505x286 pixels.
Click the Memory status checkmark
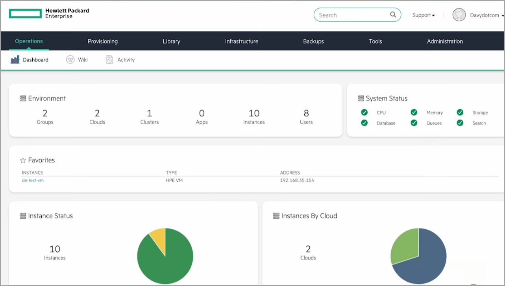click(414, 113)
